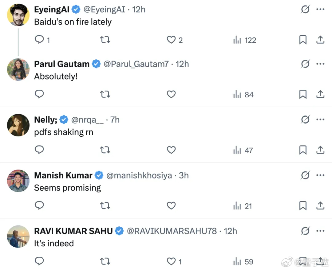The image size is (332, 270).
Task: View analytics showing 47 views on Nelly's tweet
Action: (x=243, y=150)
